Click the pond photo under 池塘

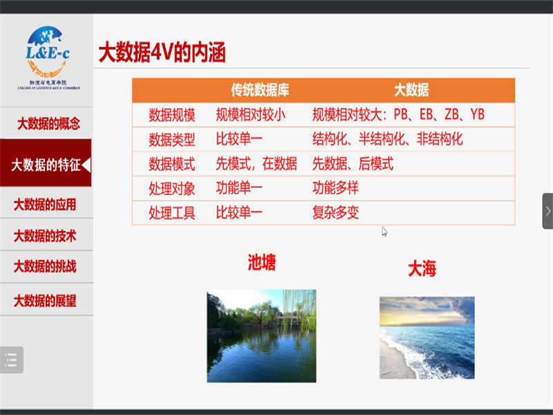pos(261,336)
